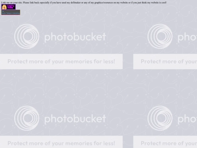
Task: Click the blonde doll face in the banner
Action: (4, 7)
